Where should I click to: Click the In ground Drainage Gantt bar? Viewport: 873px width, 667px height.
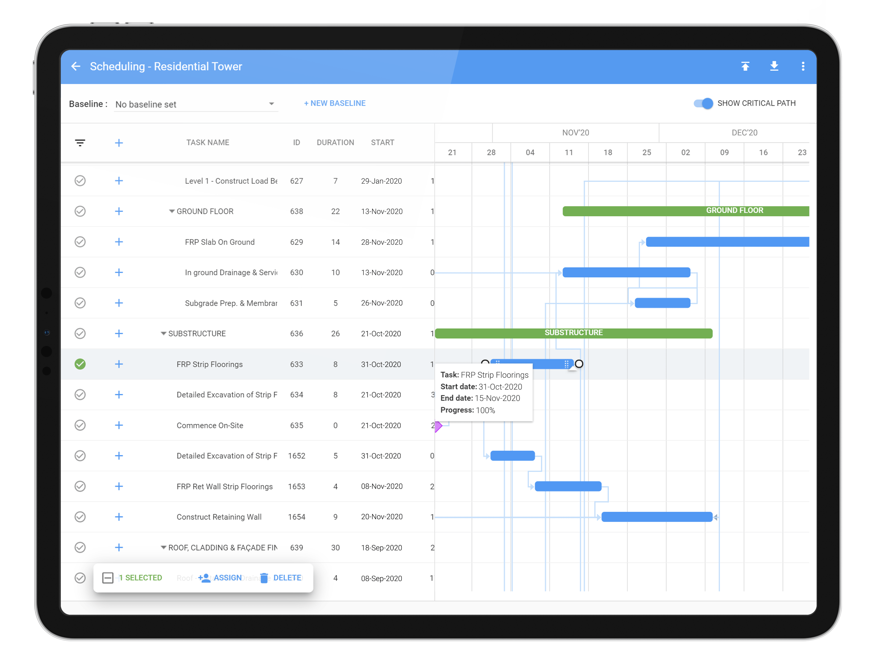(627, 273)
